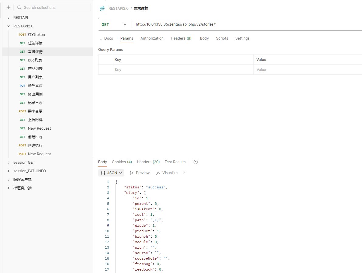The width and height of the screenshot is (362, 273).
Task: Open the POST 需求变更 request
Action: [x=48, y=111]
